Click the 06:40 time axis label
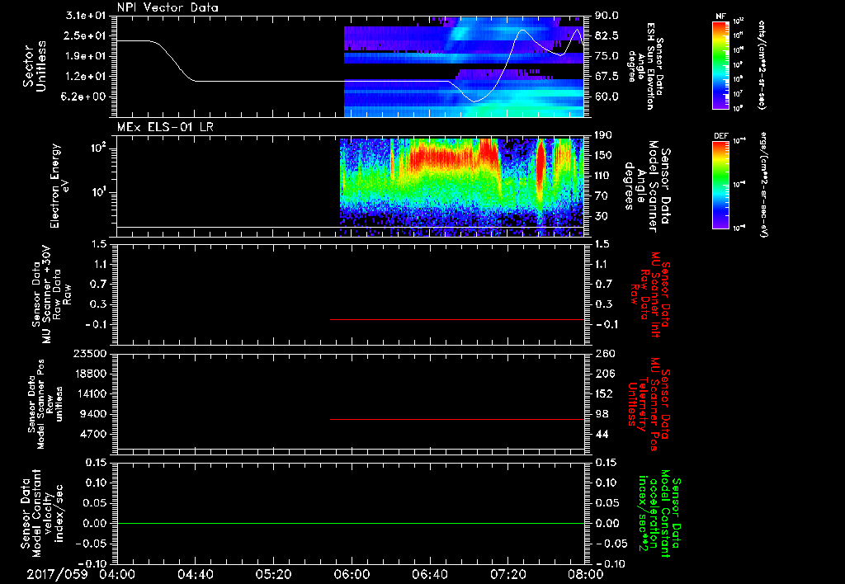 pos(429,574)
